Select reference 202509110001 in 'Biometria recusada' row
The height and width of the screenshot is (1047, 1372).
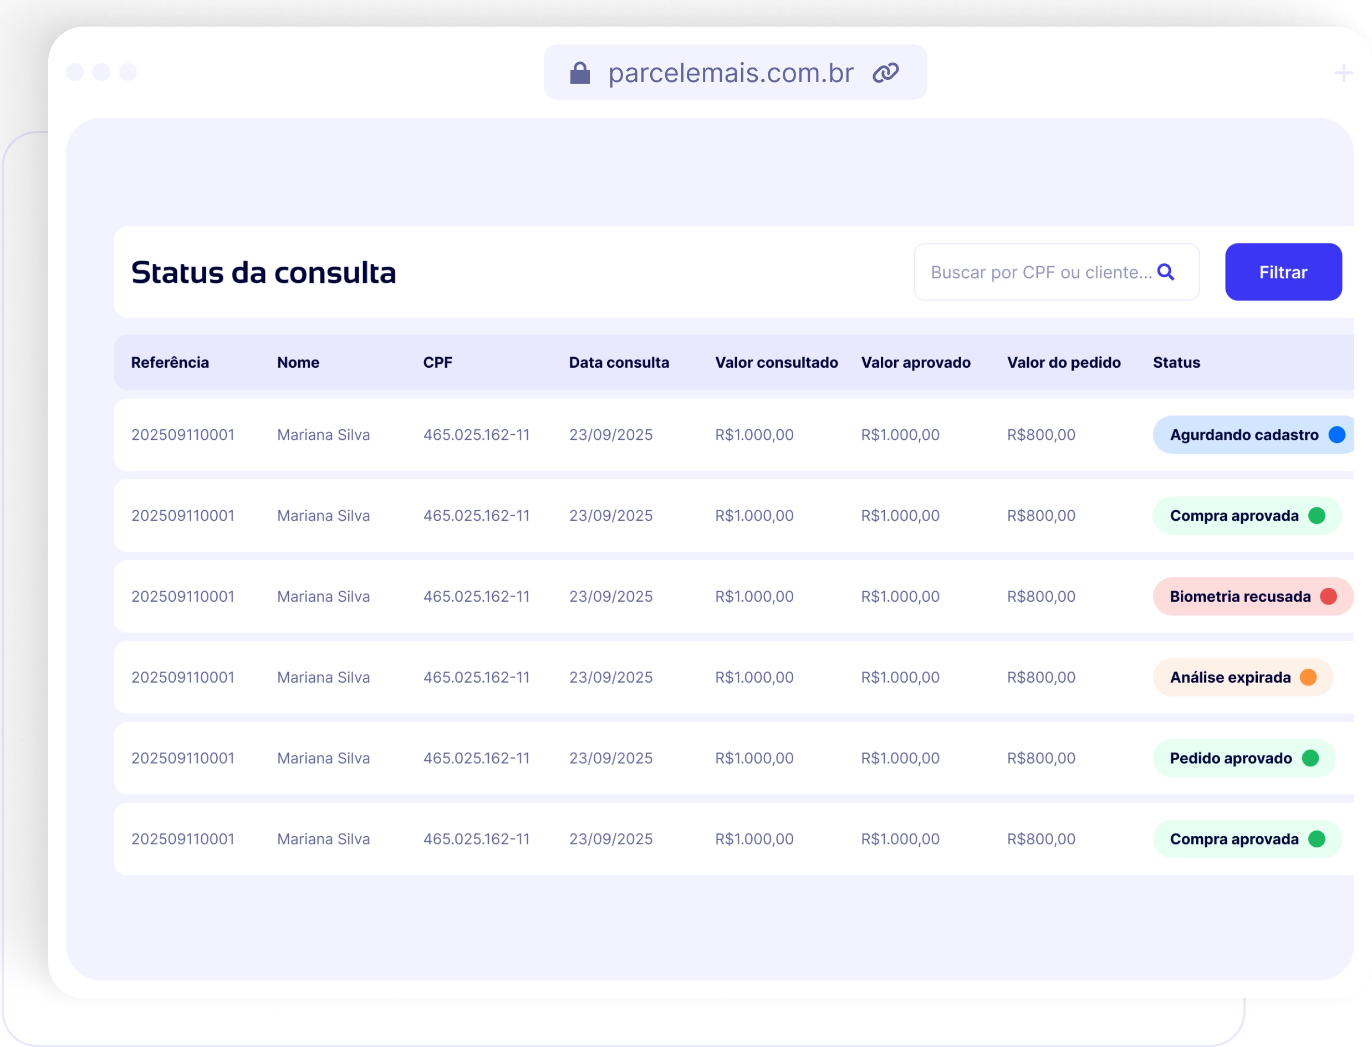coord(182,596)
